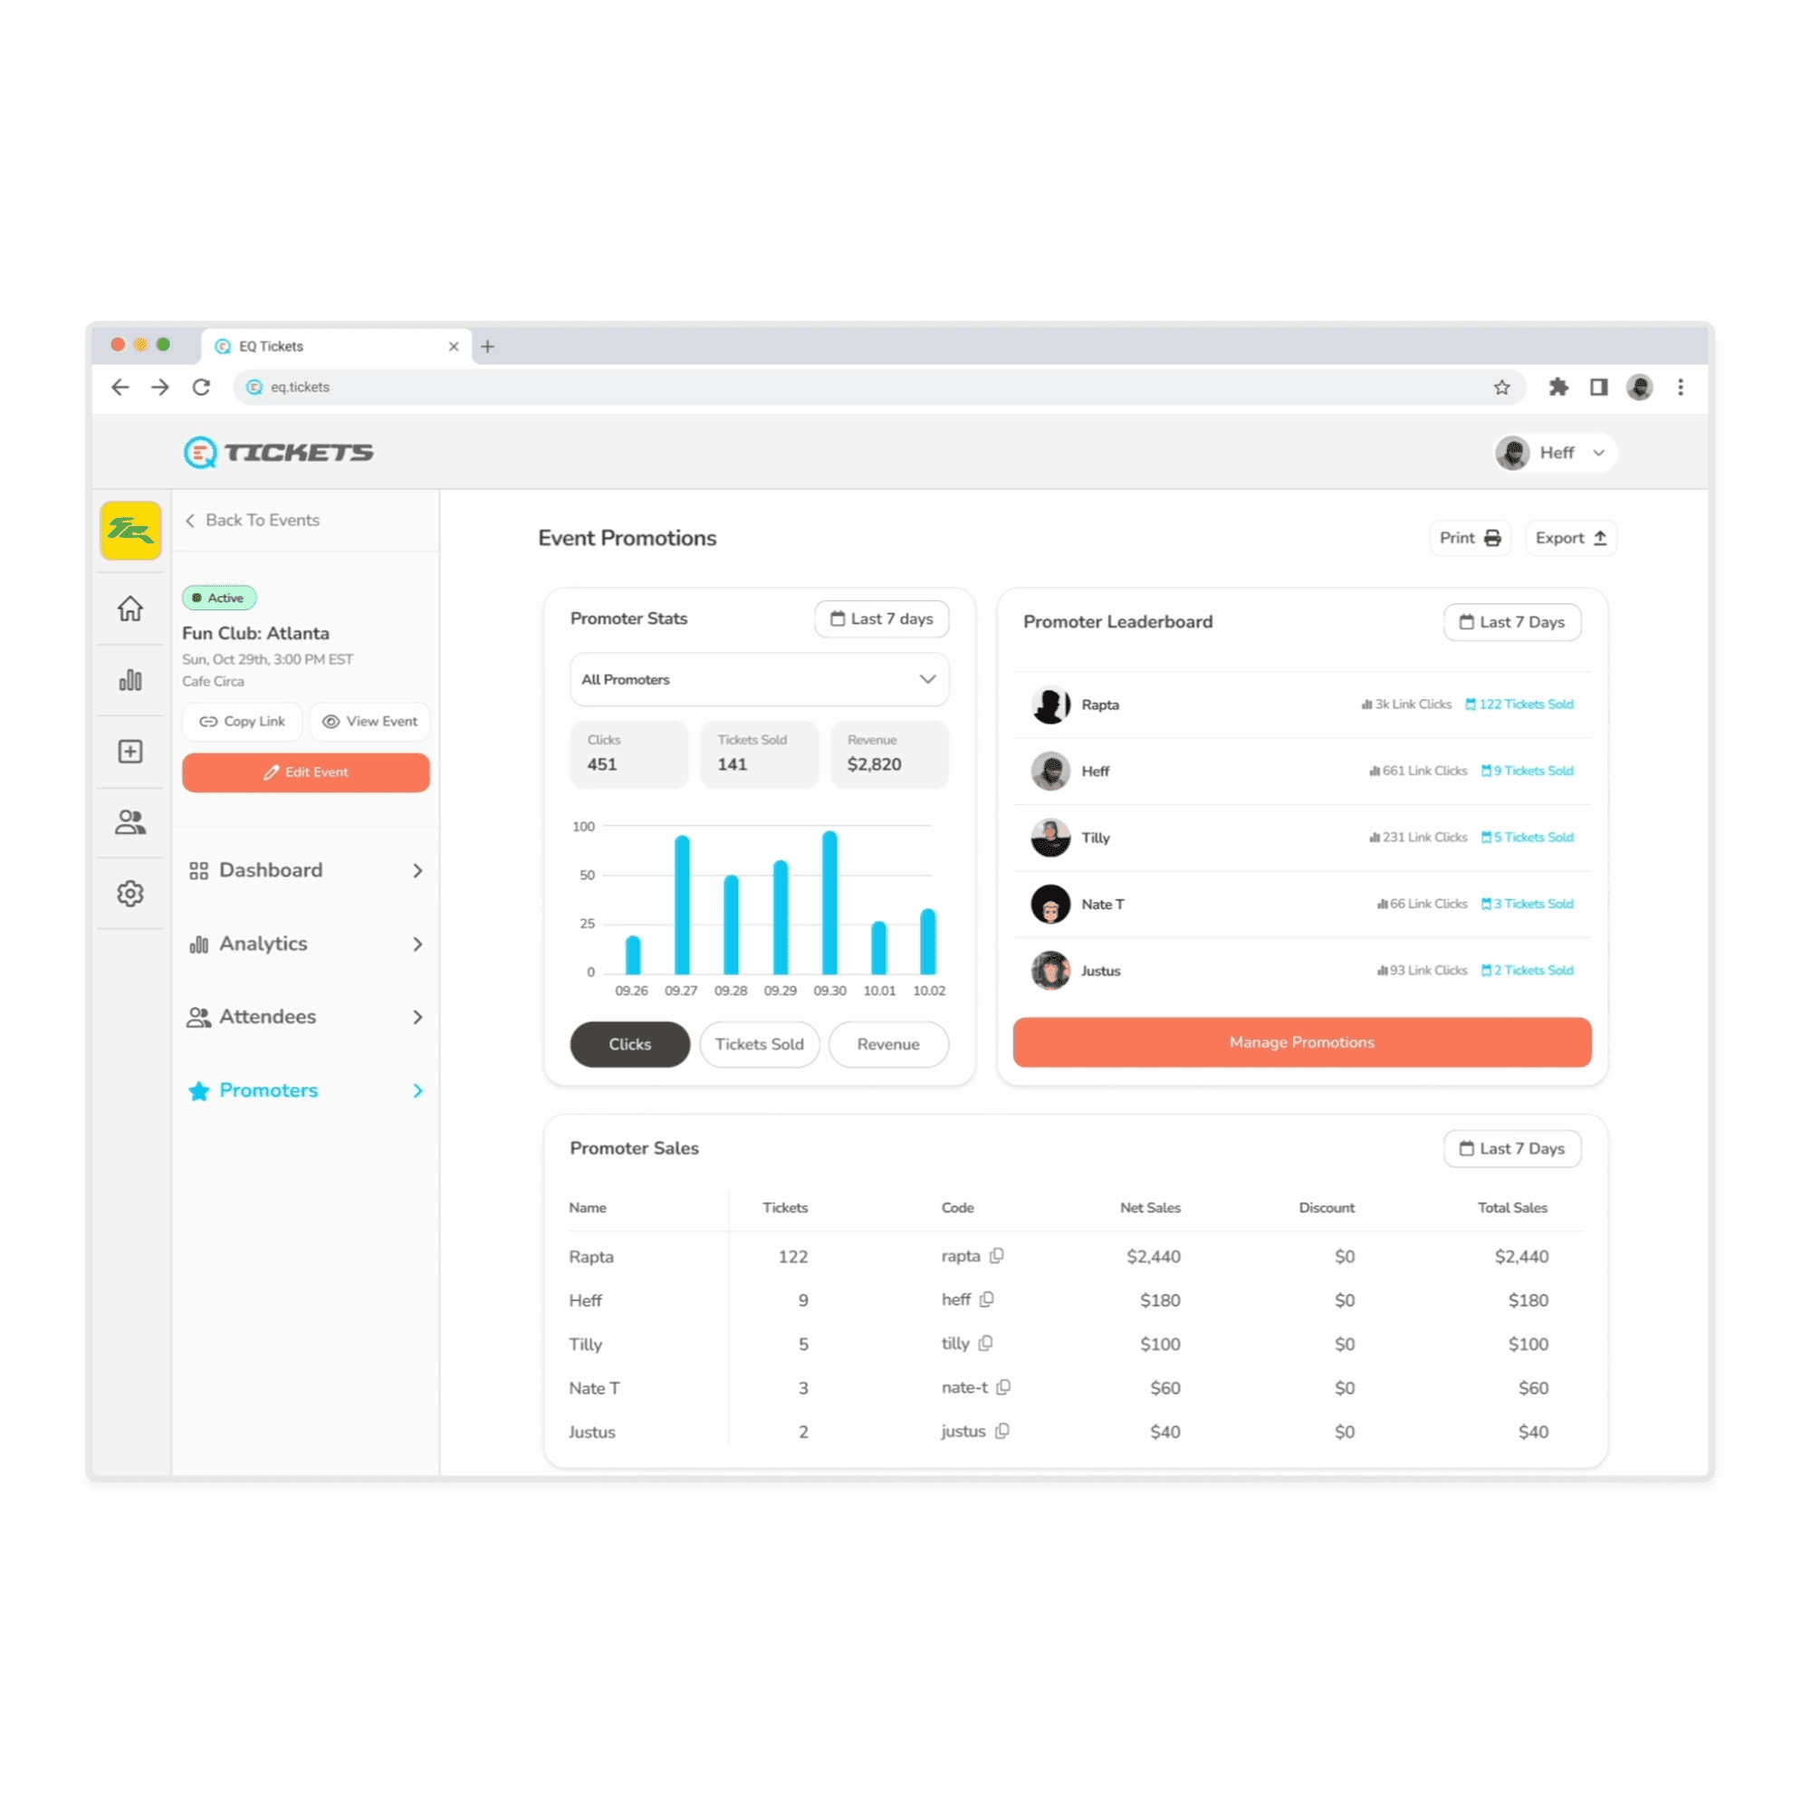Click the Edit Event button
Image resolution: width=1802 pixels, height=1802 pixels.
tap(305, 772)
